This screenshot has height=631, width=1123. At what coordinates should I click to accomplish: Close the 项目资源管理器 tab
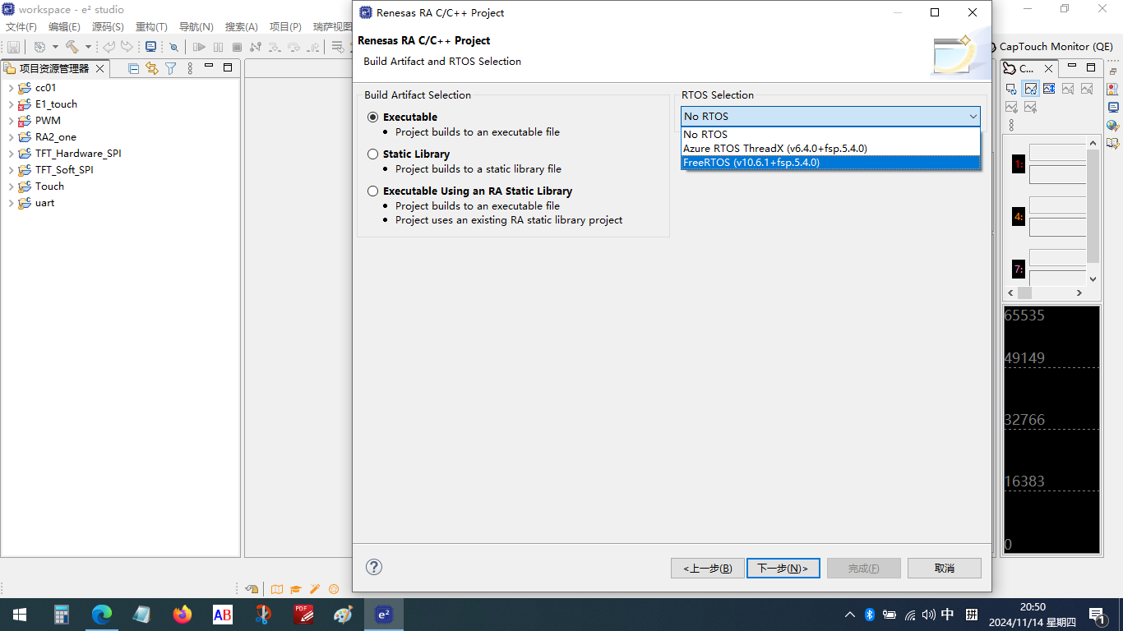[100, 69]
